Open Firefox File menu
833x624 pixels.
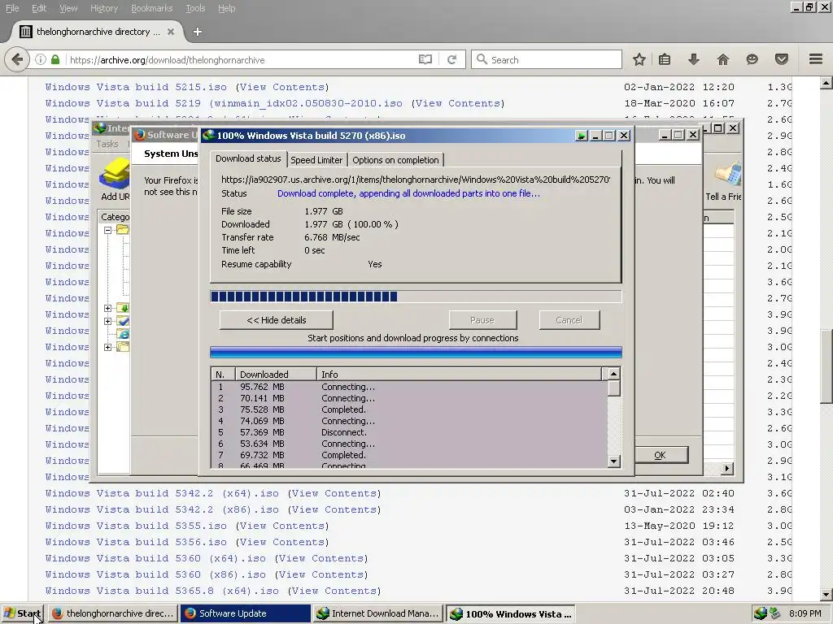point(12,8)
